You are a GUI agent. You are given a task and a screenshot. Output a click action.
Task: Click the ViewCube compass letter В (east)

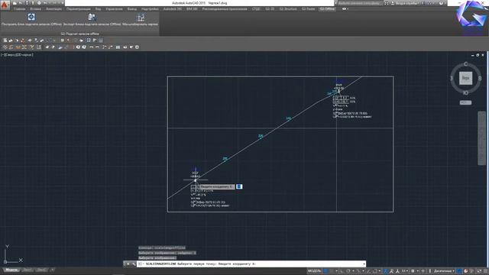[x=480, y=78]
